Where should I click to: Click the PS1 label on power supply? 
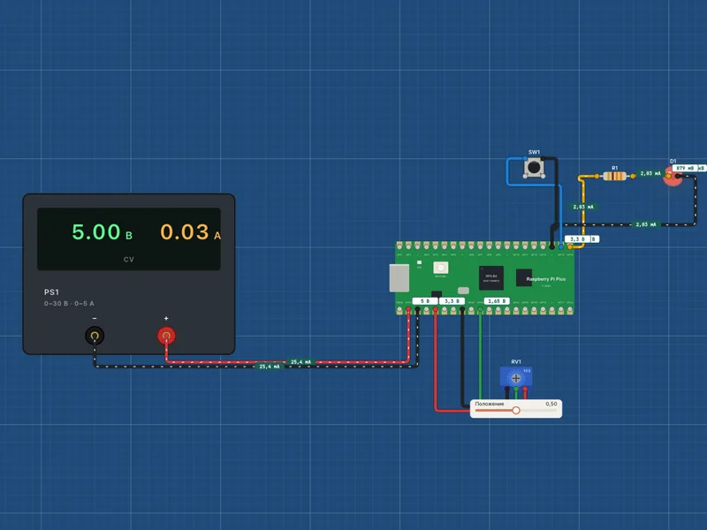[51, 292]
